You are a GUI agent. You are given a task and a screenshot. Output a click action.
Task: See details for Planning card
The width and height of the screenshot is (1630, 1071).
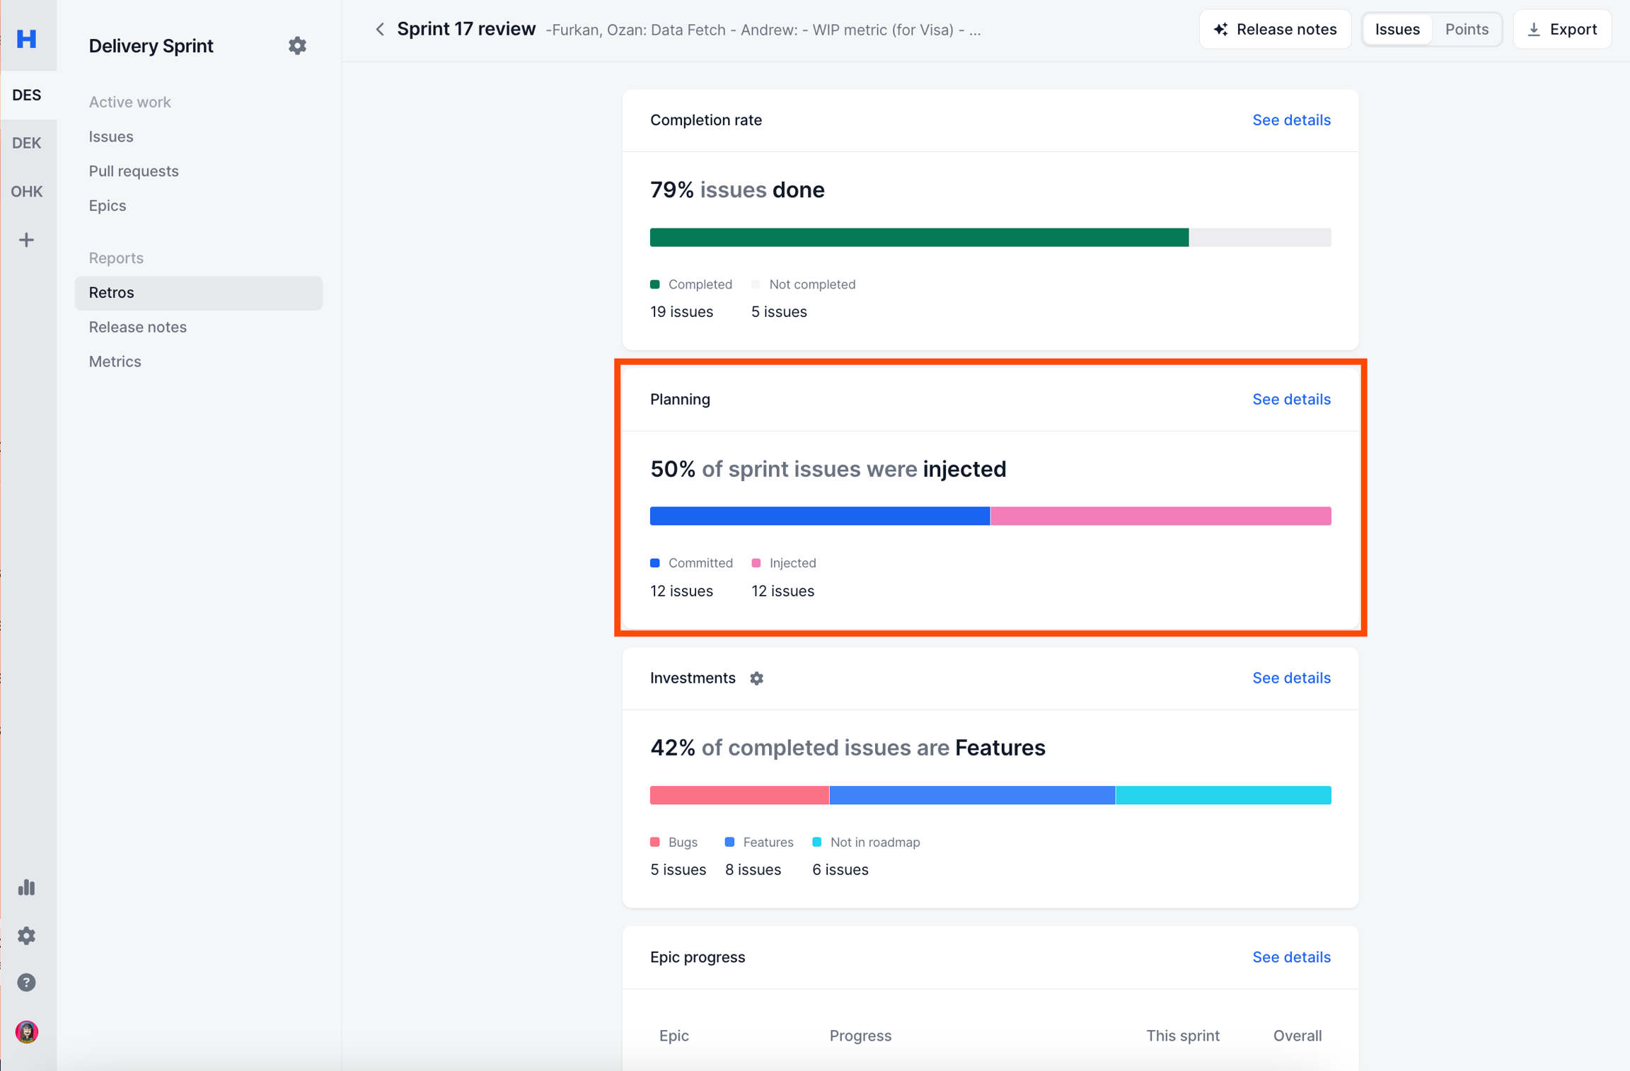(x=1290, y=399)
